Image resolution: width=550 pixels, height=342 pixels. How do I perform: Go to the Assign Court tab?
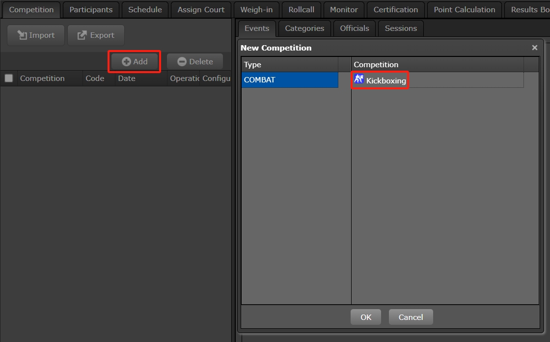pos(201,10)
